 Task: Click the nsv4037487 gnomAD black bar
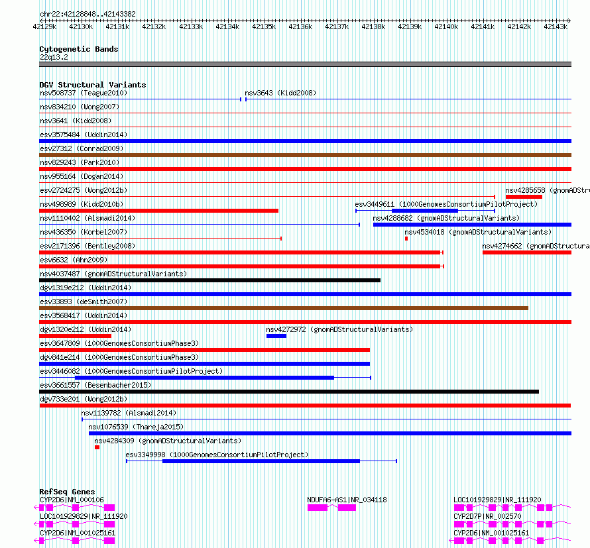[210, 280]
